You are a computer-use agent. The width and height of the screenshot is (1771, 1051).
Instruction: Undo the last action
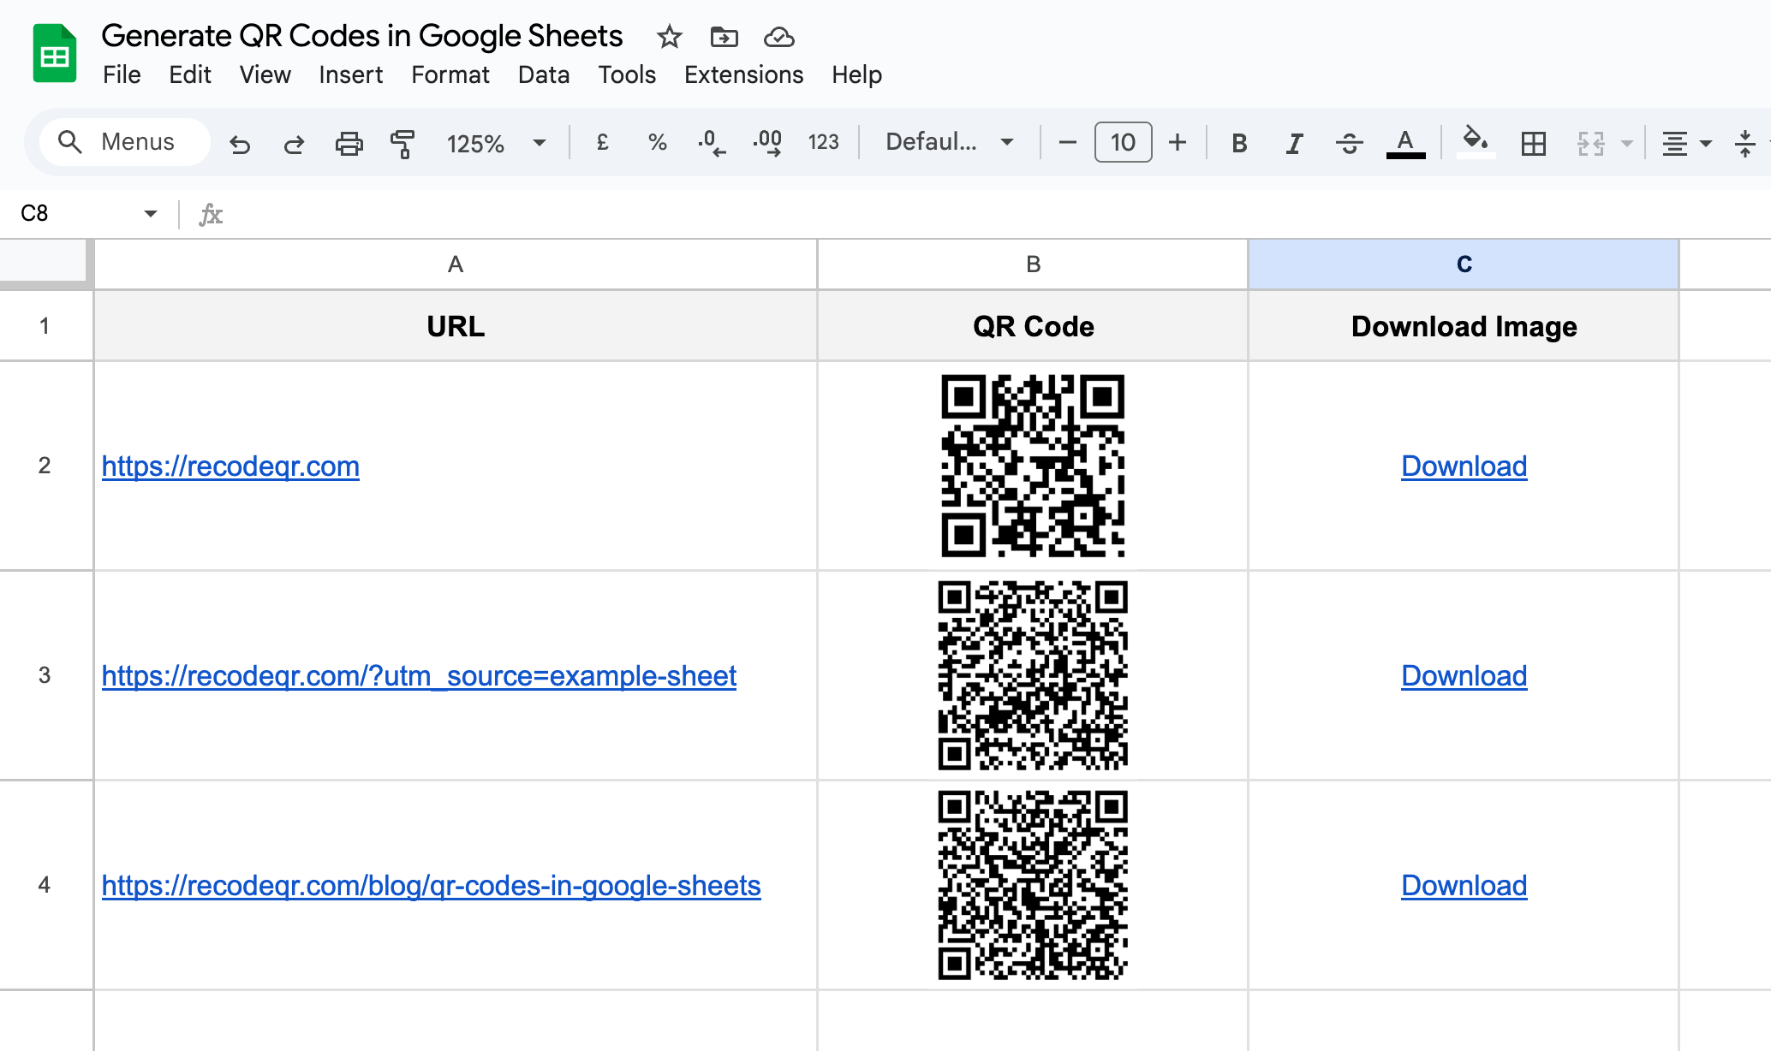tap(240, 143)
